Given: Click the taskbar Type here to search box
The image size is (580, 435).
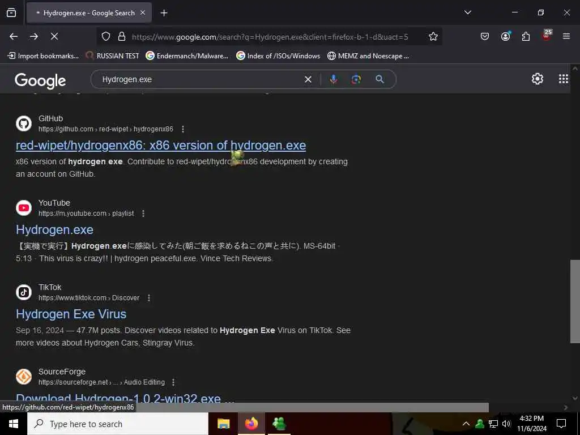Looking at the screenshot, I should tap(118, 424).
